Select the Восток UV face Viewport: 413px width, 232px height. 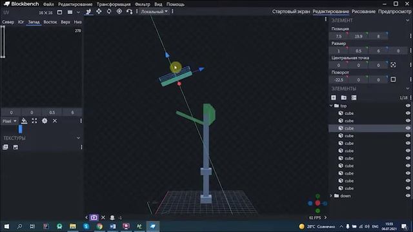click(x=50, y=22)
